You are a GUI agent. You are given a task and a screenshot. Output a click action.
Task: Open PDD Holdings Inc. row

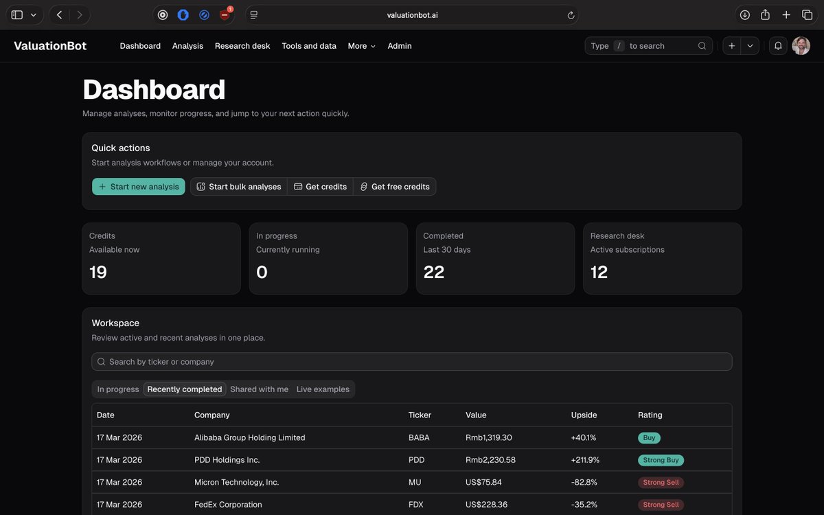point(412,460)
